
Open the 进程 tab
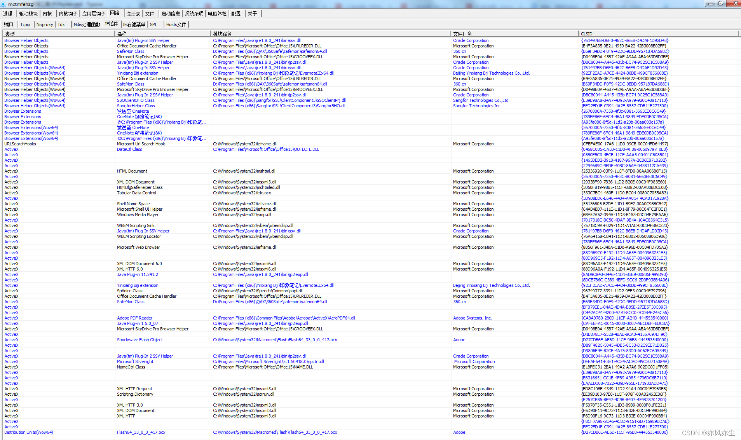[8, 14]
